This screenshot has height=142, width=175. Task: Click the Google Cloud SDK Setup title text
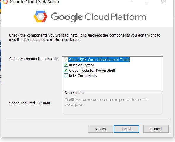tap(34, 2)
